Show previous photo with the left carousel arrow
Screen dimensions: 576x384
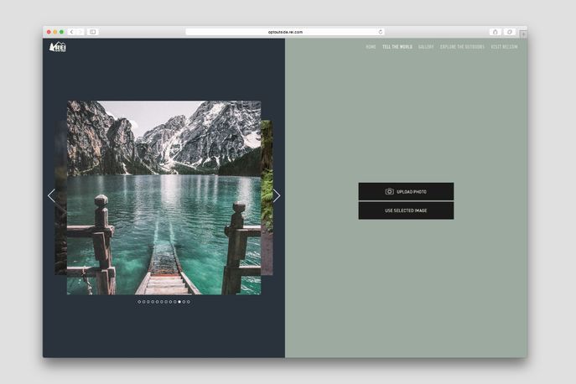(51, 195)
